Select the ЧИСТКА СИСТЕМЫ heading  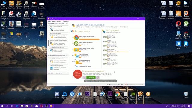point(55,33)
